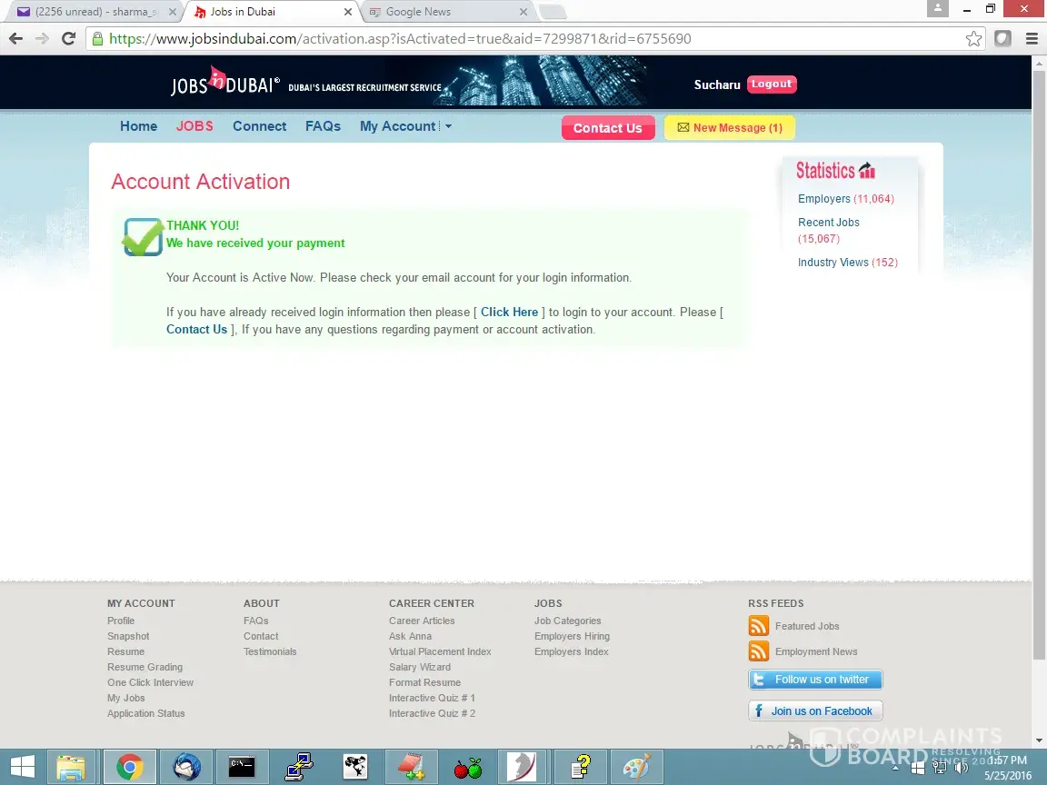1047x785 pixels.
Task: Click the Featured Jobs RSS icon
Action: click(x=758, y=626)
